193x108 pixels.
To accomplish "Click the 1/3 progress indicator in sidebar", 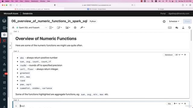I will point(5,88).
